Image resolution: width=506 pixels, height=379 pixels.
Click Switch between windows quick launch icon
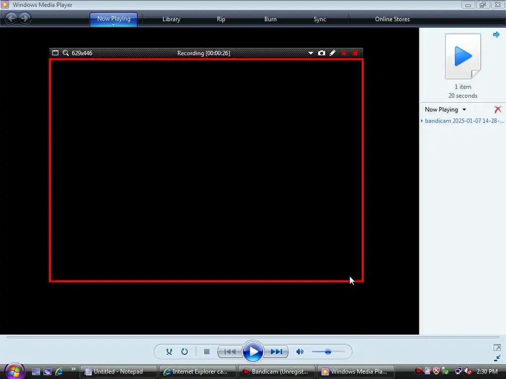pos(47,372)
